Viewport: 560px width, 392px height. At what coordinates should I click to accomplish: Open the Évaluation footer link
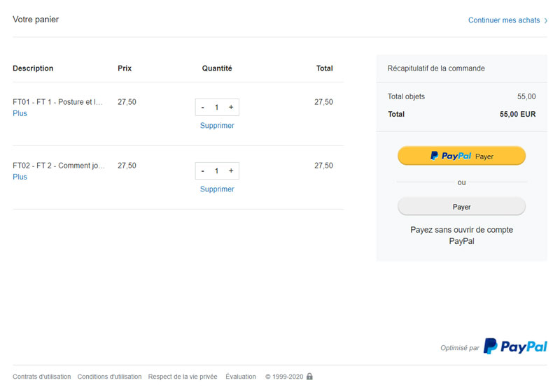point(241,377)
